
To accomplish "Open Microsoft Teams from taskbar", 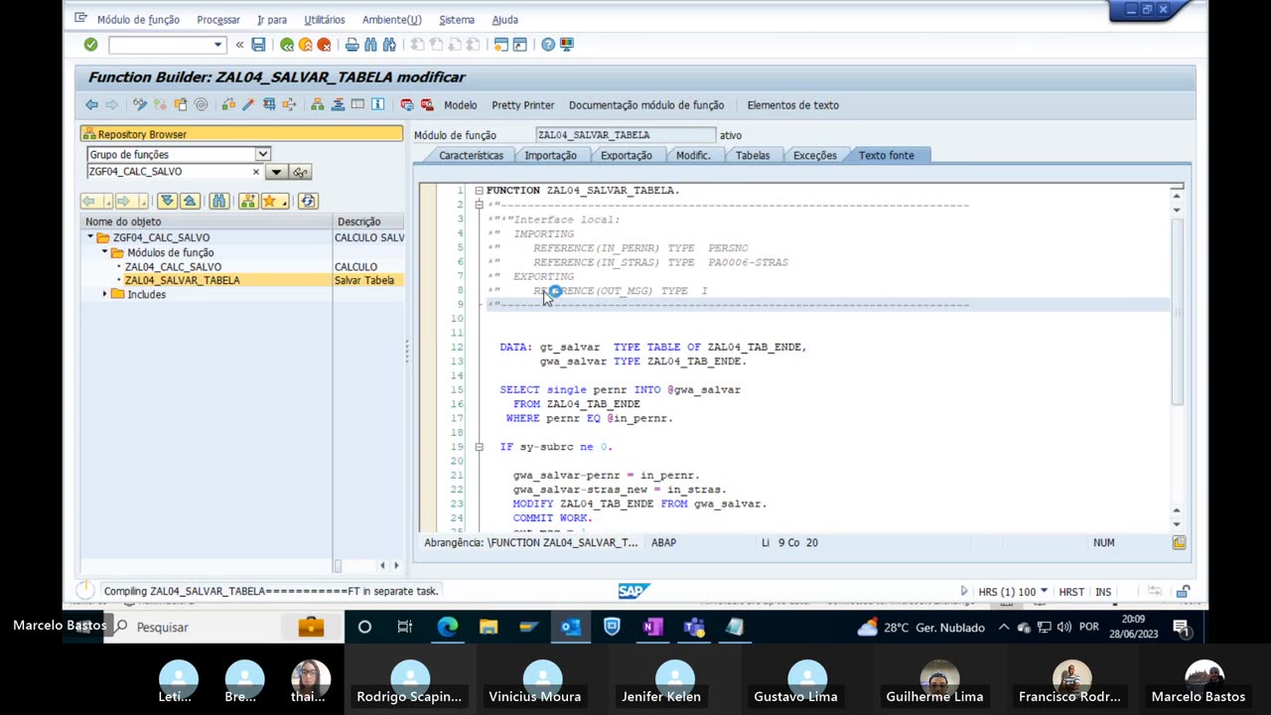I will point(693,628).
